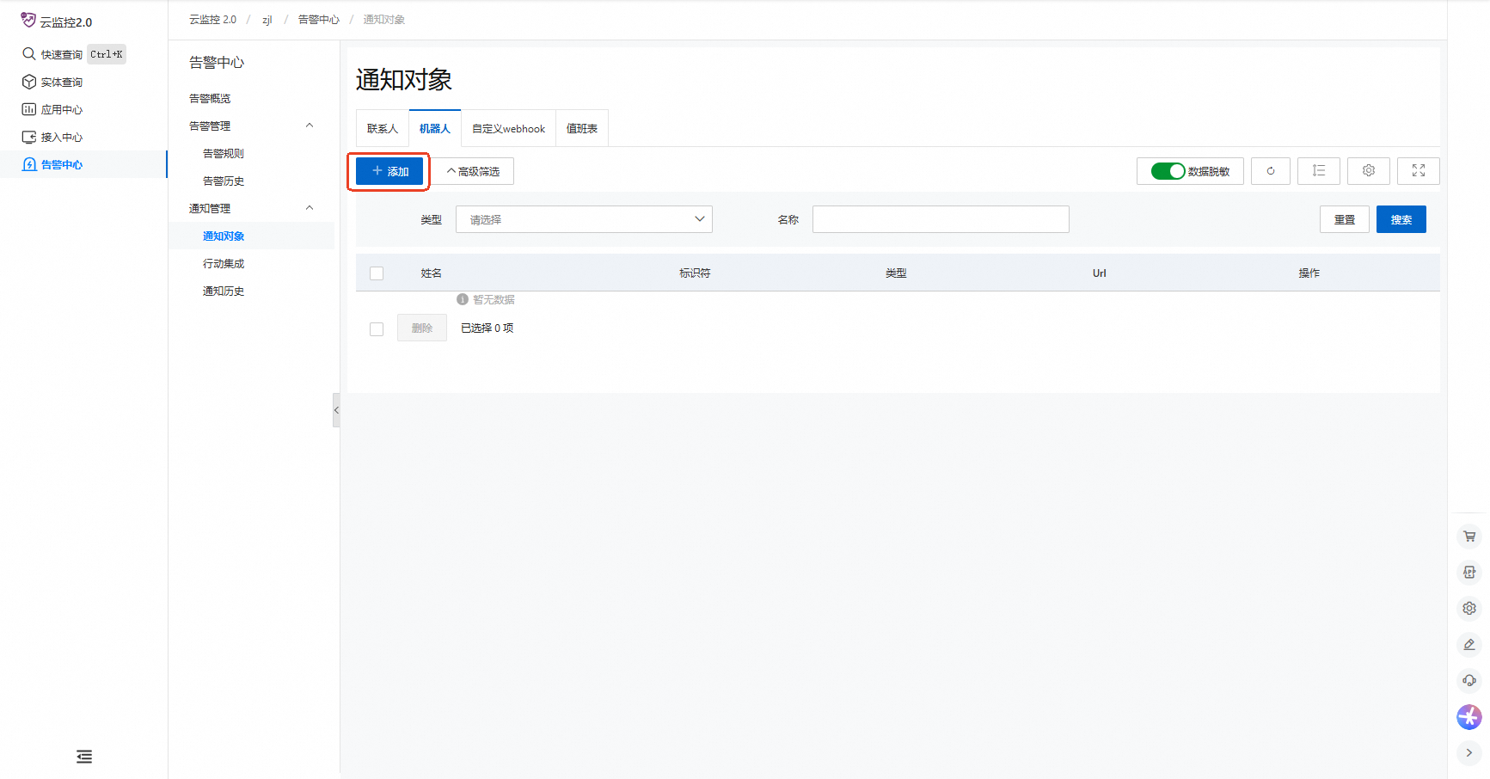Open 通知历史 menu item
Viewport: 1490px width, 779px height.
coord(224,291)
